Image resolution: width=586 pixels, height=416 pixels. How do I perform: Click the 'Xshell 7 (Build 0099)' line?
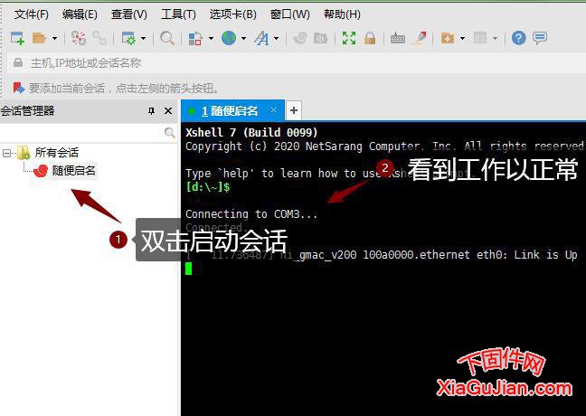click(x=251, y=132)
